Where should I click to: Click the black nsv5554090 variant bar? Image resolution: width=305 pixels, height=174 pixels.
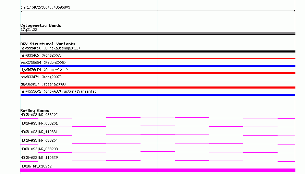pyautogui.click(x=158, y=51)
